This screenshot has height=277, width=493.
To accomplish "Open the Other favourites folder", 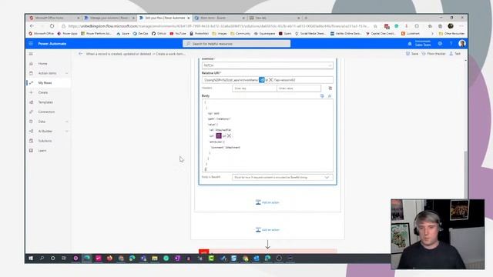I will pos(451,34).
